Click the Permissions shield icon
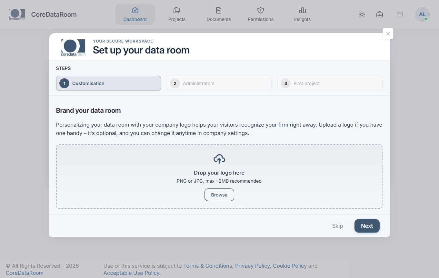Viewport: 439px width, 278px height. point(261,10)
